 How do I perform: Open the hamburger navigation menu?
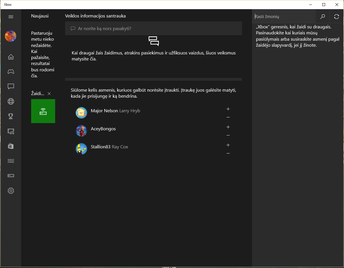pos(11,17)
